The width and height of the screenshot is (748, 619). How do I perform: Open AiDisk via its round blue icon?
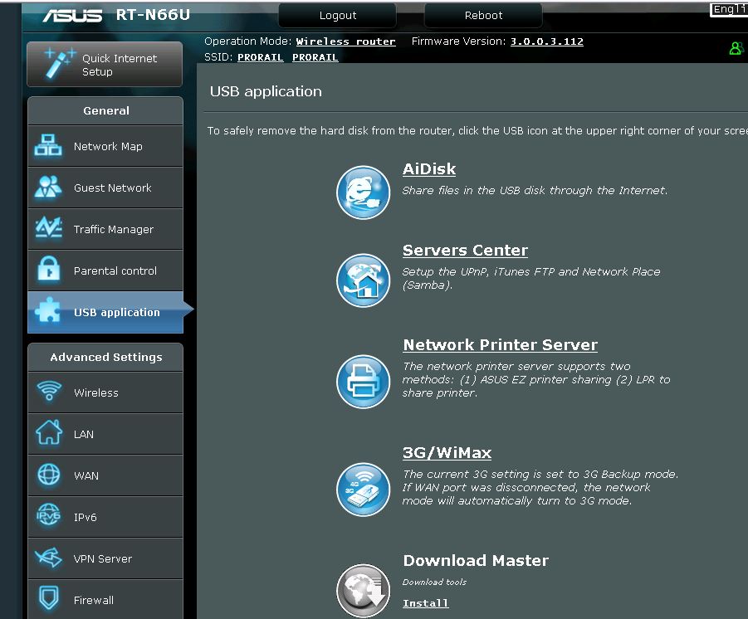pyautogui.click(x=363, y=193)
